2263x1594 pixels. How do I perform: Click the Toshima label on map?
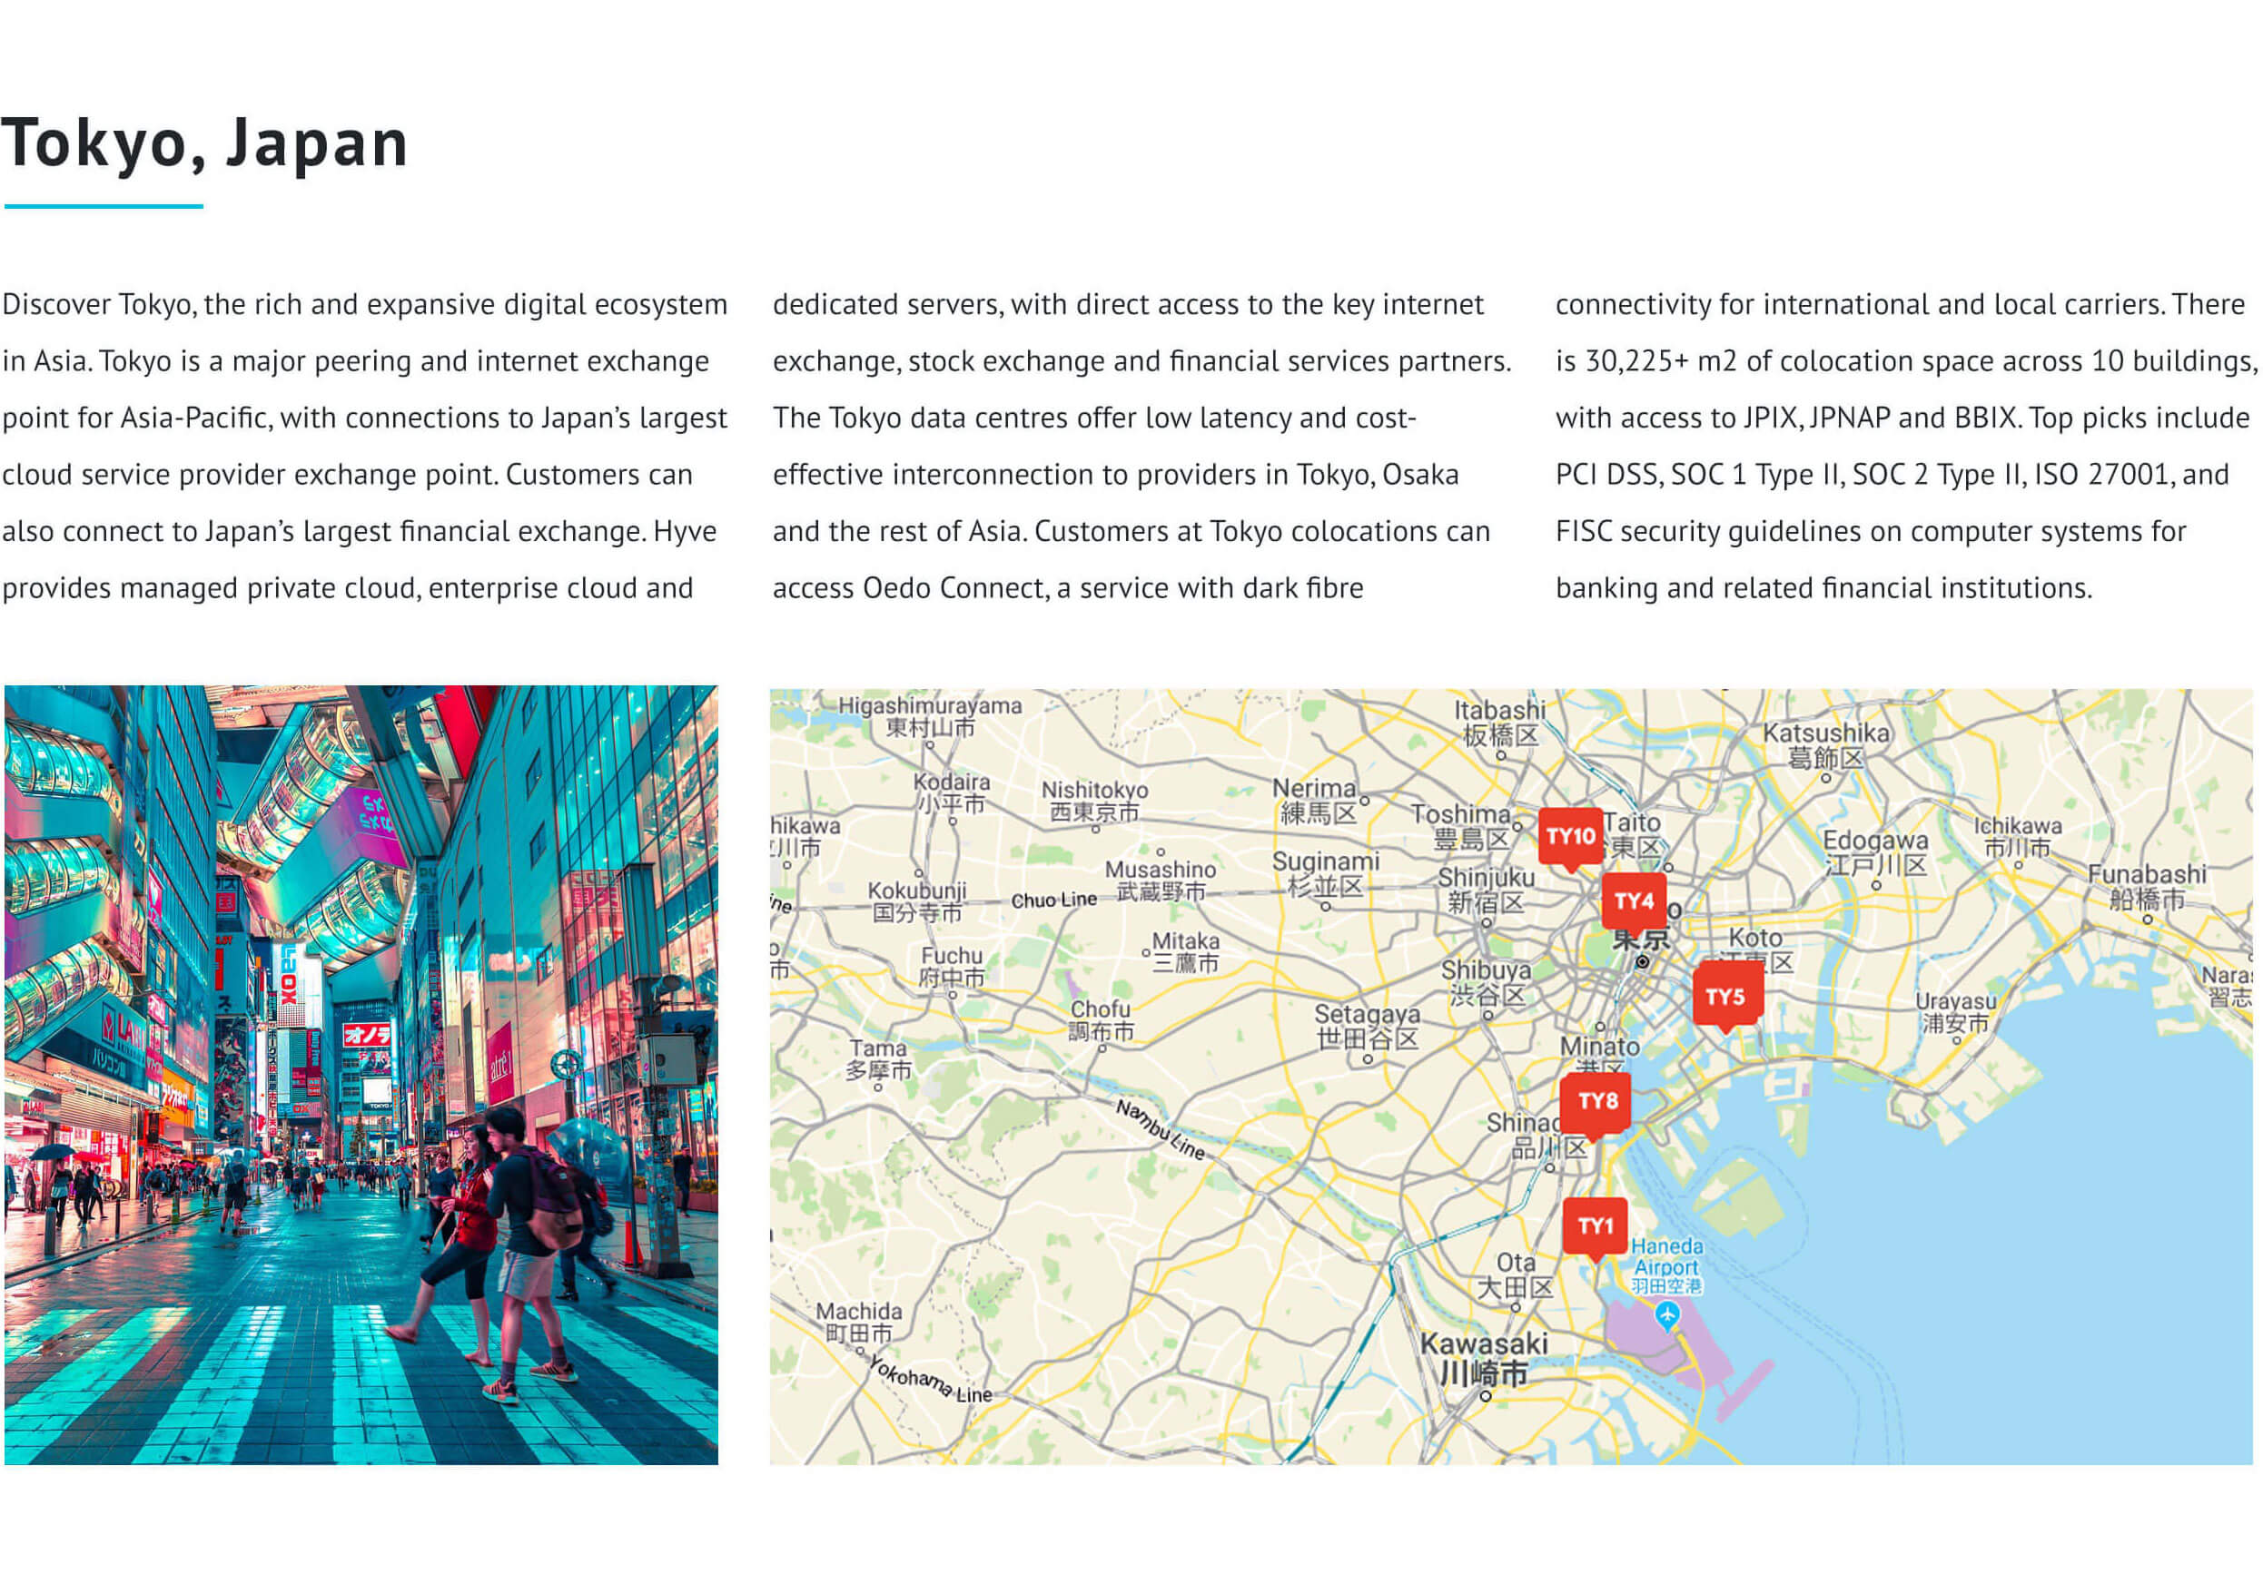tap(1461, 827)
